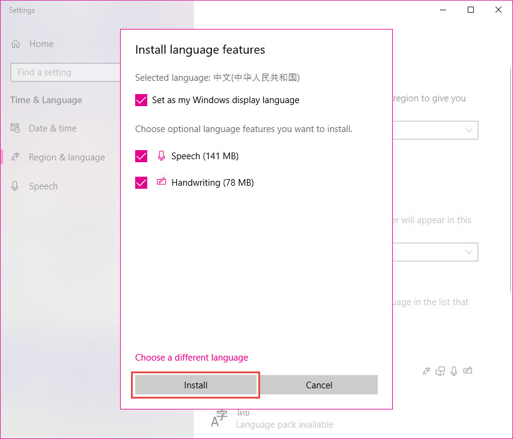Click the Find a setting search box
This screenshot has height=439, width=513.
tap(65, 72)
